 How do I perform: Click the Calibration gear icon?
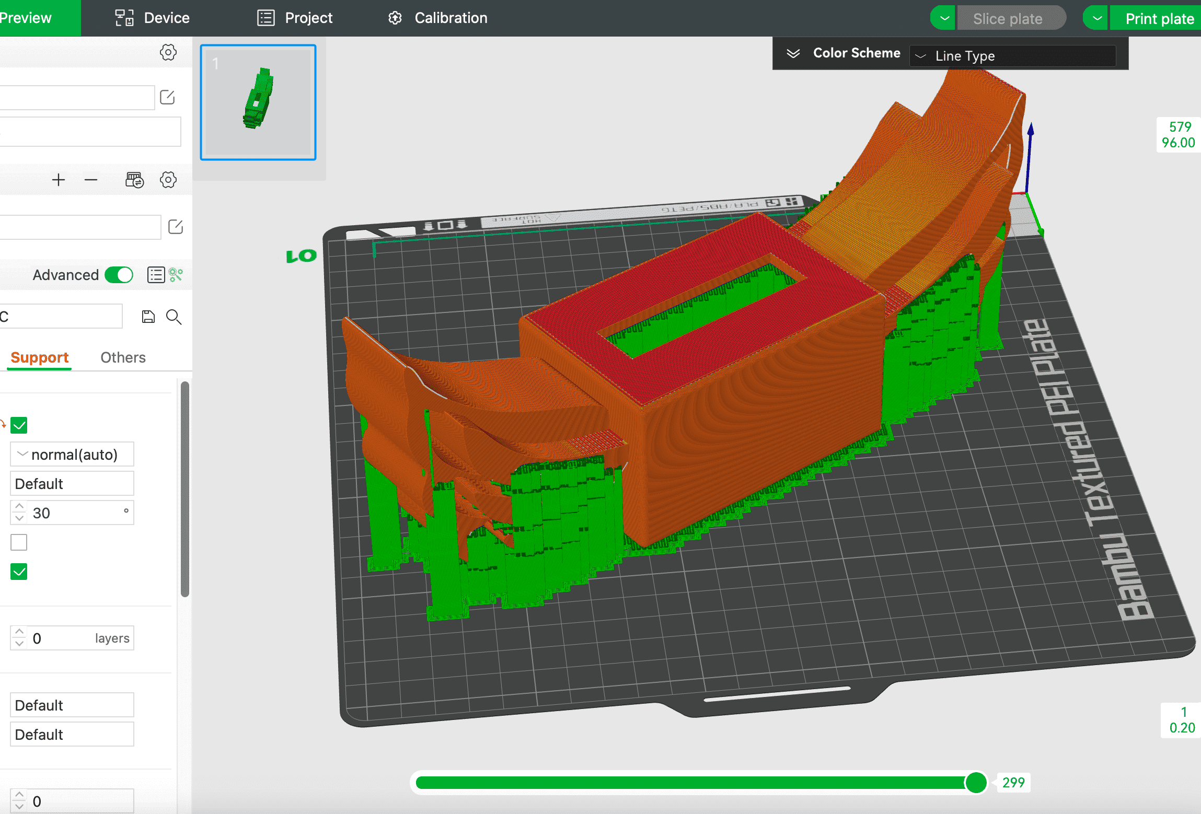[x=395, y=18]
